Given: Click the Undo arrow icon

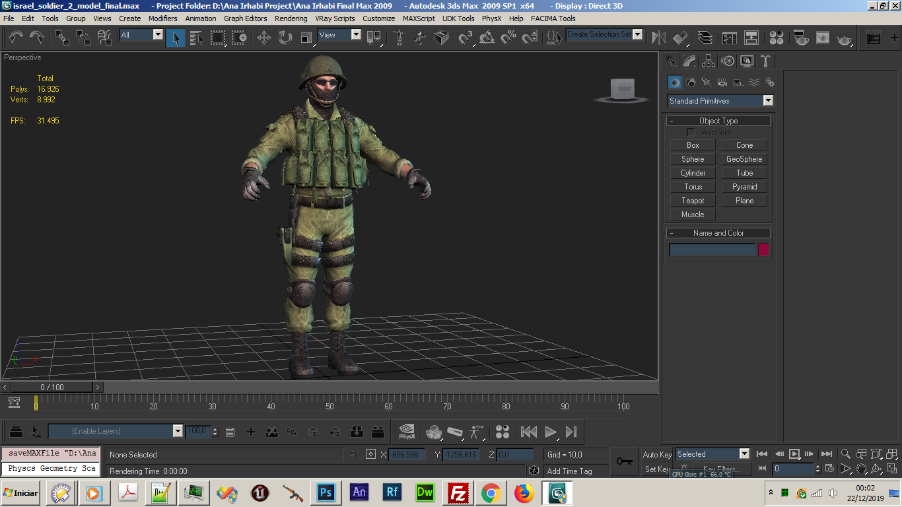Looking at the screenshot, I should (x=15, y=38).
